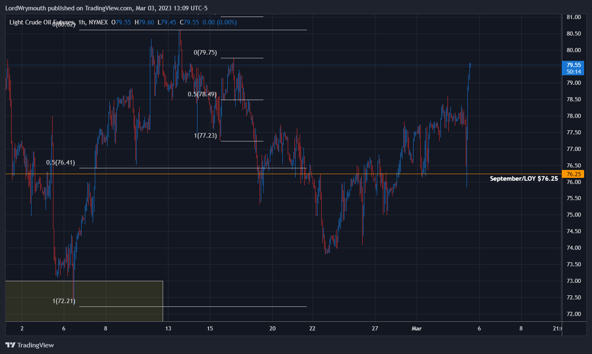Select the 0(80.62) Fibonacci label
The width and height of the screenshot is (592, 354).
tap(64, 25)
